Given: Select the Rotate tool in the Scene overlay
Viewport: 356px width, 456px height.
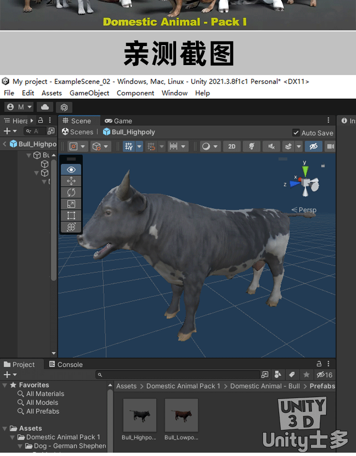Looking at the screenshot, I should pyautogui.click(x=71, y=192).
